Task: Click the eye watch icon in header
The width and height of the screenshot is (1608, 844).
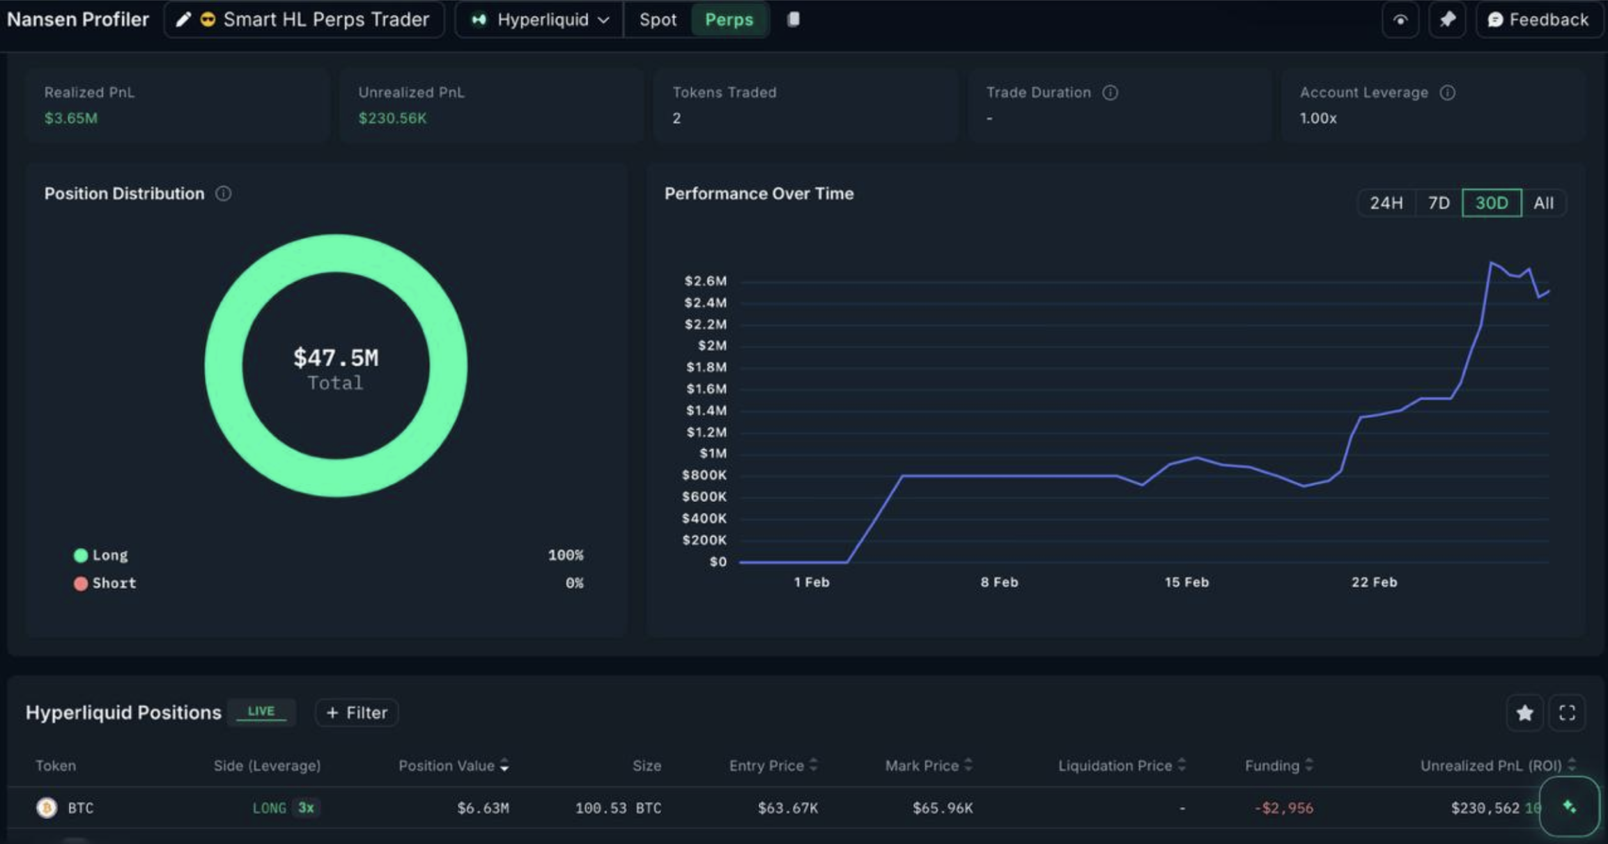Action: click(1400, 19)
